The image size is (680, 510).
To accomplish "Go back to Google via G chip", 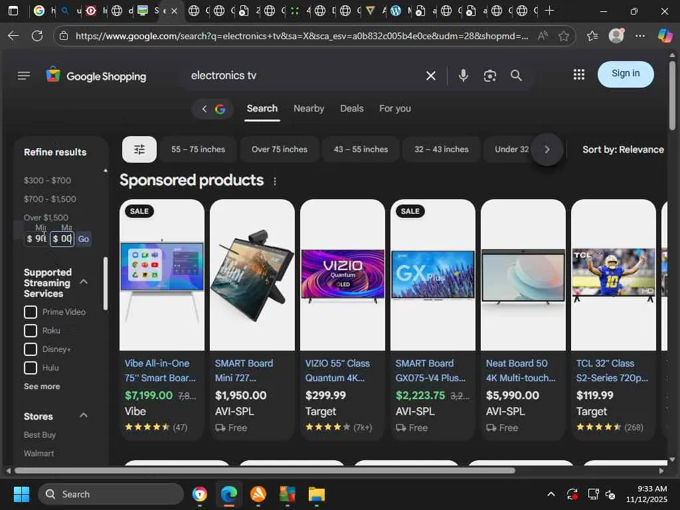I will [212, 109].
